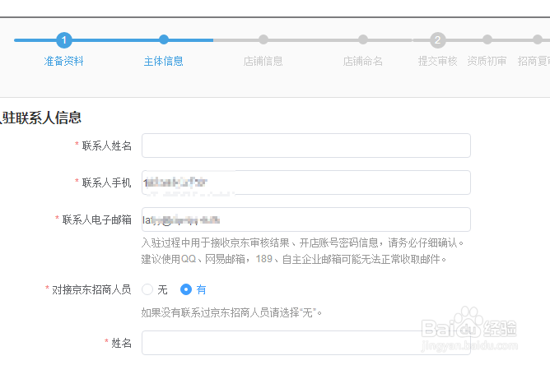This screenshot has width=550, height=365.
Task: Click the step 1 circle marker
Action: coord(64,40)
